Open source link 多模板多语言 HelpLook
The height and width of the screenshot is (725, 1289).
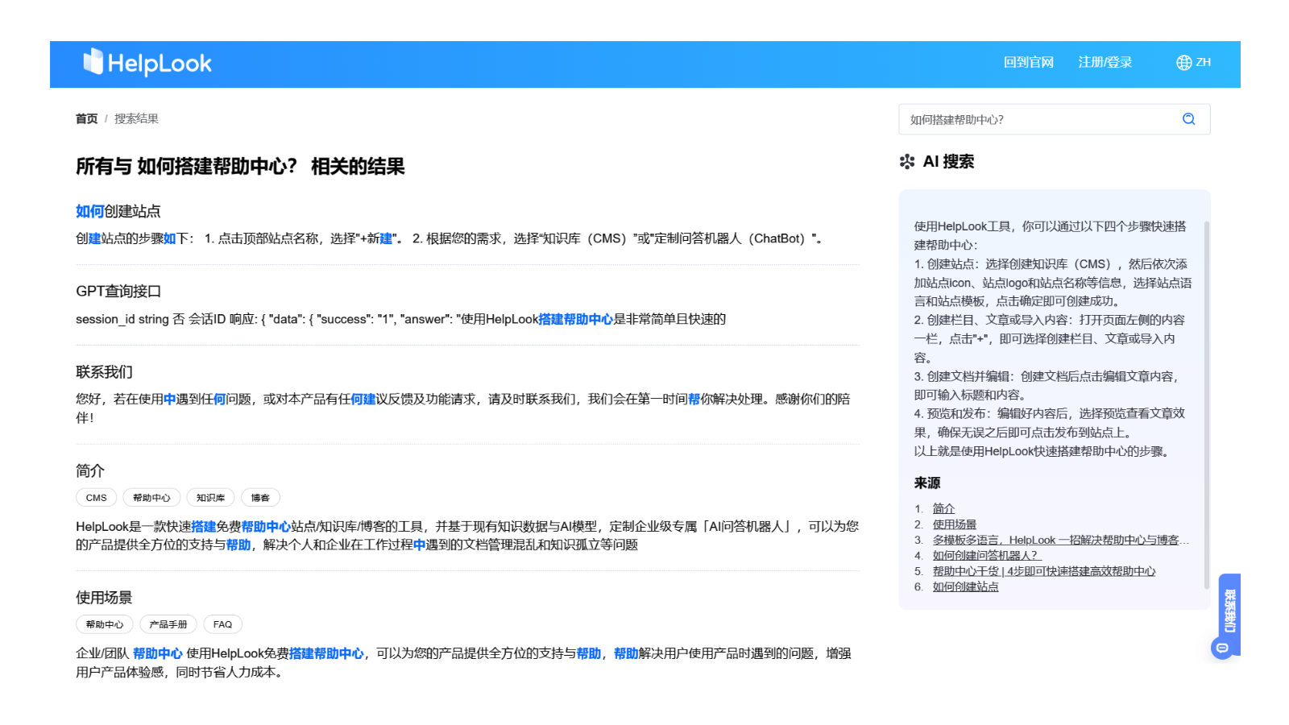point(1061,540)
